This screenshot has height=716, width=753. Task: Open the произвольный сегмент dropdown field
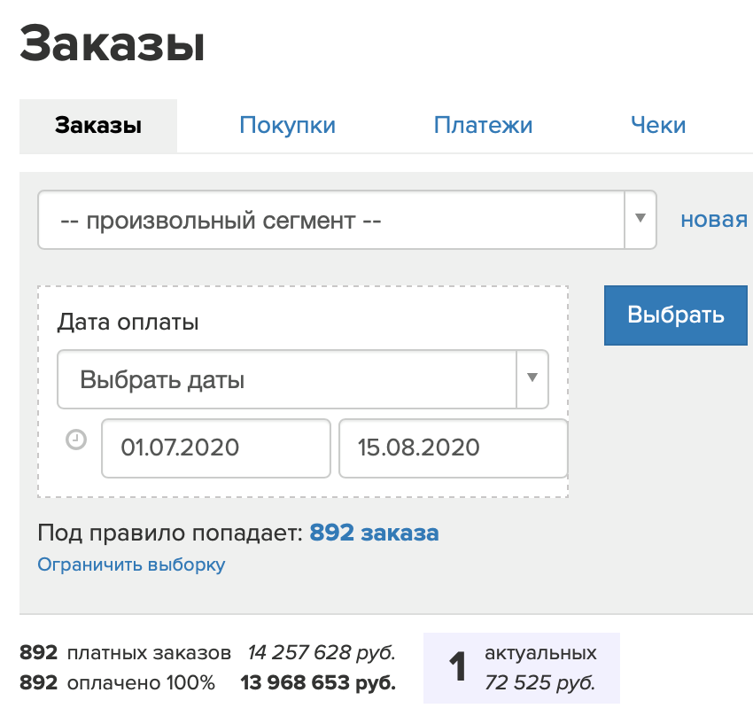[330, 220]
